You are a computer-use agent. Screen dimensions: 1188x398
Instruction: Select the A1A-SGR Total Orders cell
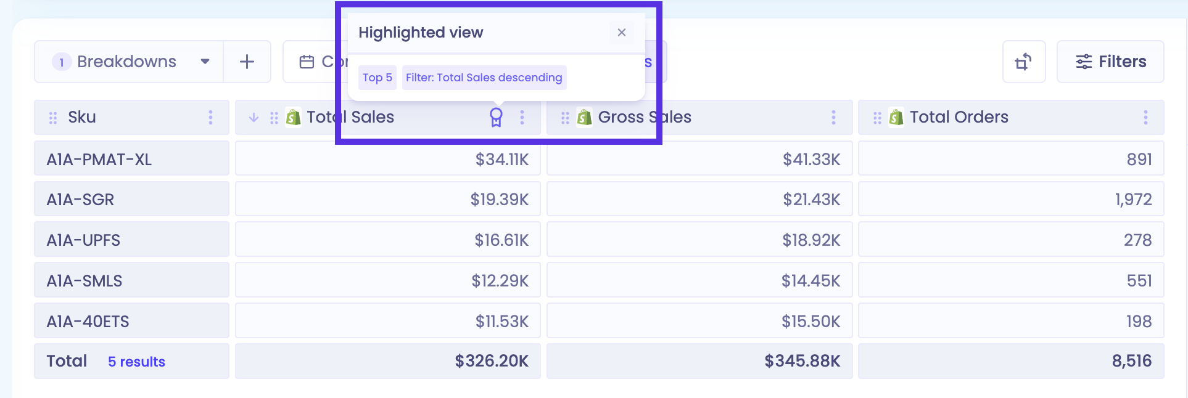[1011, 199]
